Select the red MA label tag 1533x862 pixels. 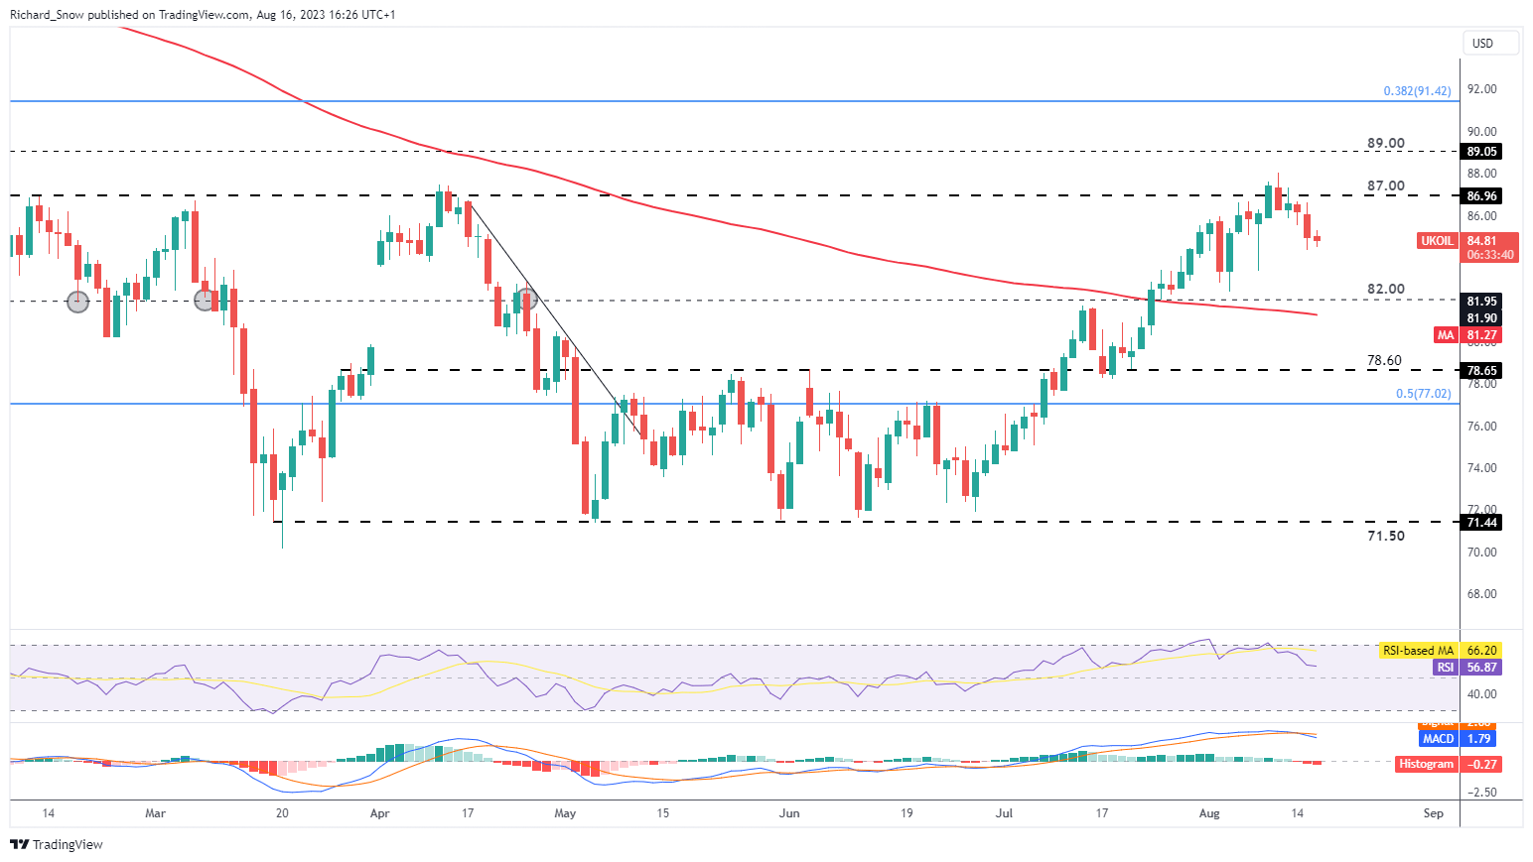1446,335
